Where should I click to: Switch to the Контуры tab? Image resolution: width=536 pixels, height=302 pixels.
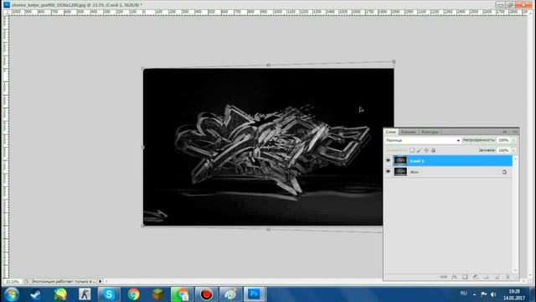click(430, 132)
